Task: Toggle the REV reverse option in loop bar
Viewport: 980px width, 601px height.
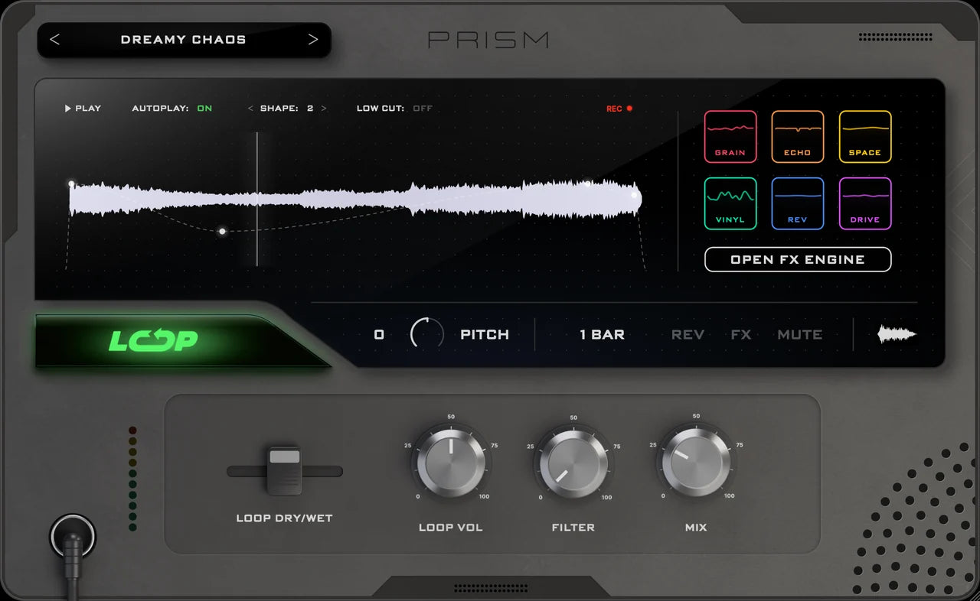Action: [688, 334]
